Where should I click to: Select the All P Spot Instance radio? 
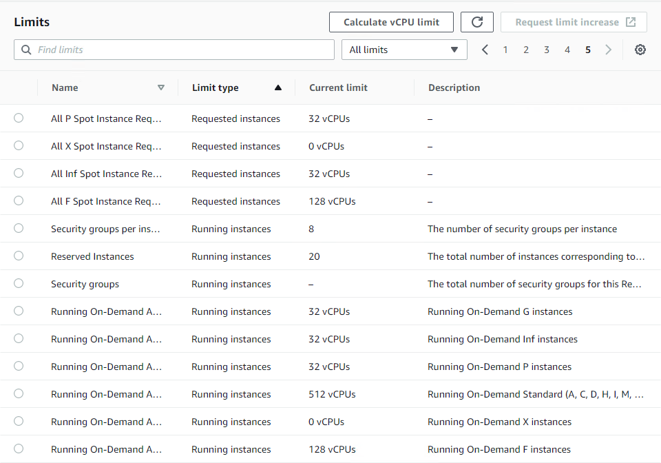pos(19,118)
